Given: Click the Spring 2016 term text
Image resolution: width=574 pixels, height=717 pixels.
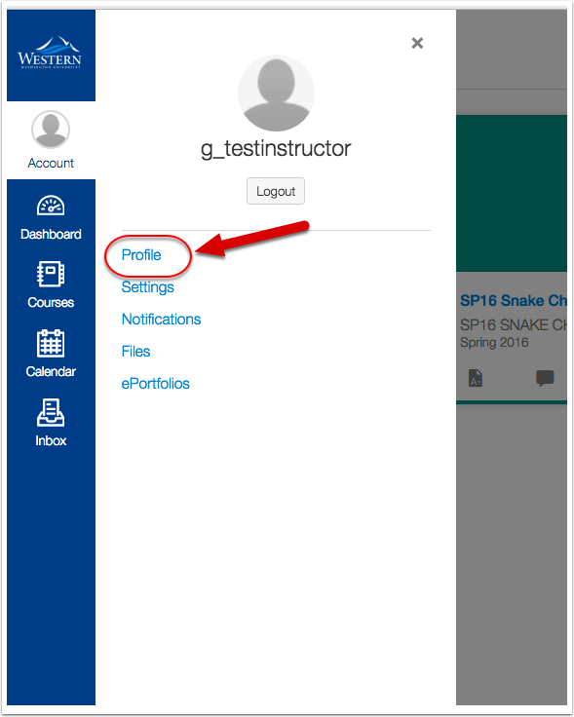Looking at the screenshot, I should [x=494, y=343].
